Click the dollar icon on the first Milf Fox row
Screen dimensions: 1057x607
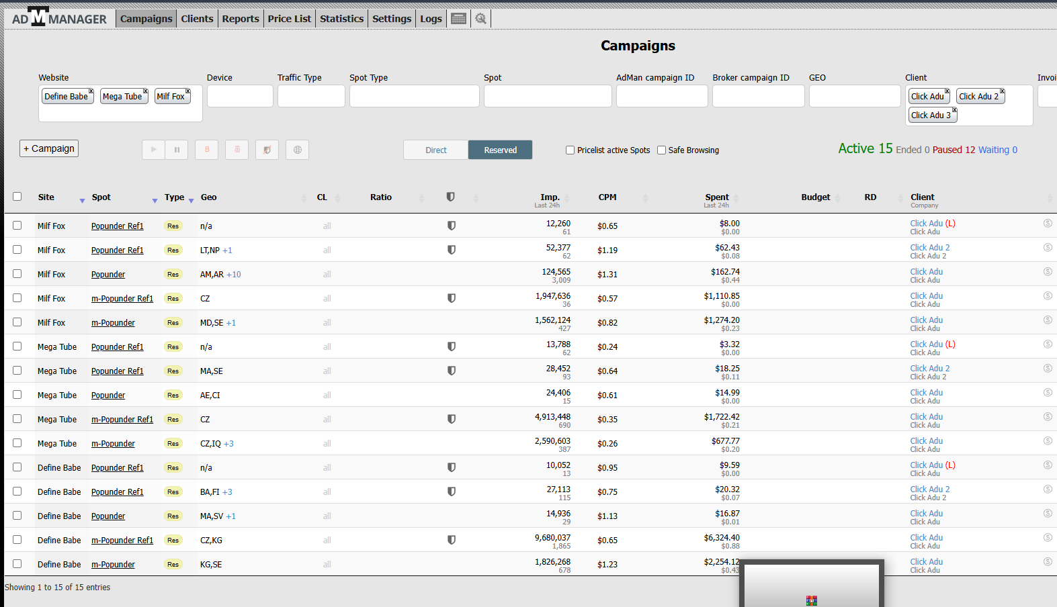click(1047, 223)
